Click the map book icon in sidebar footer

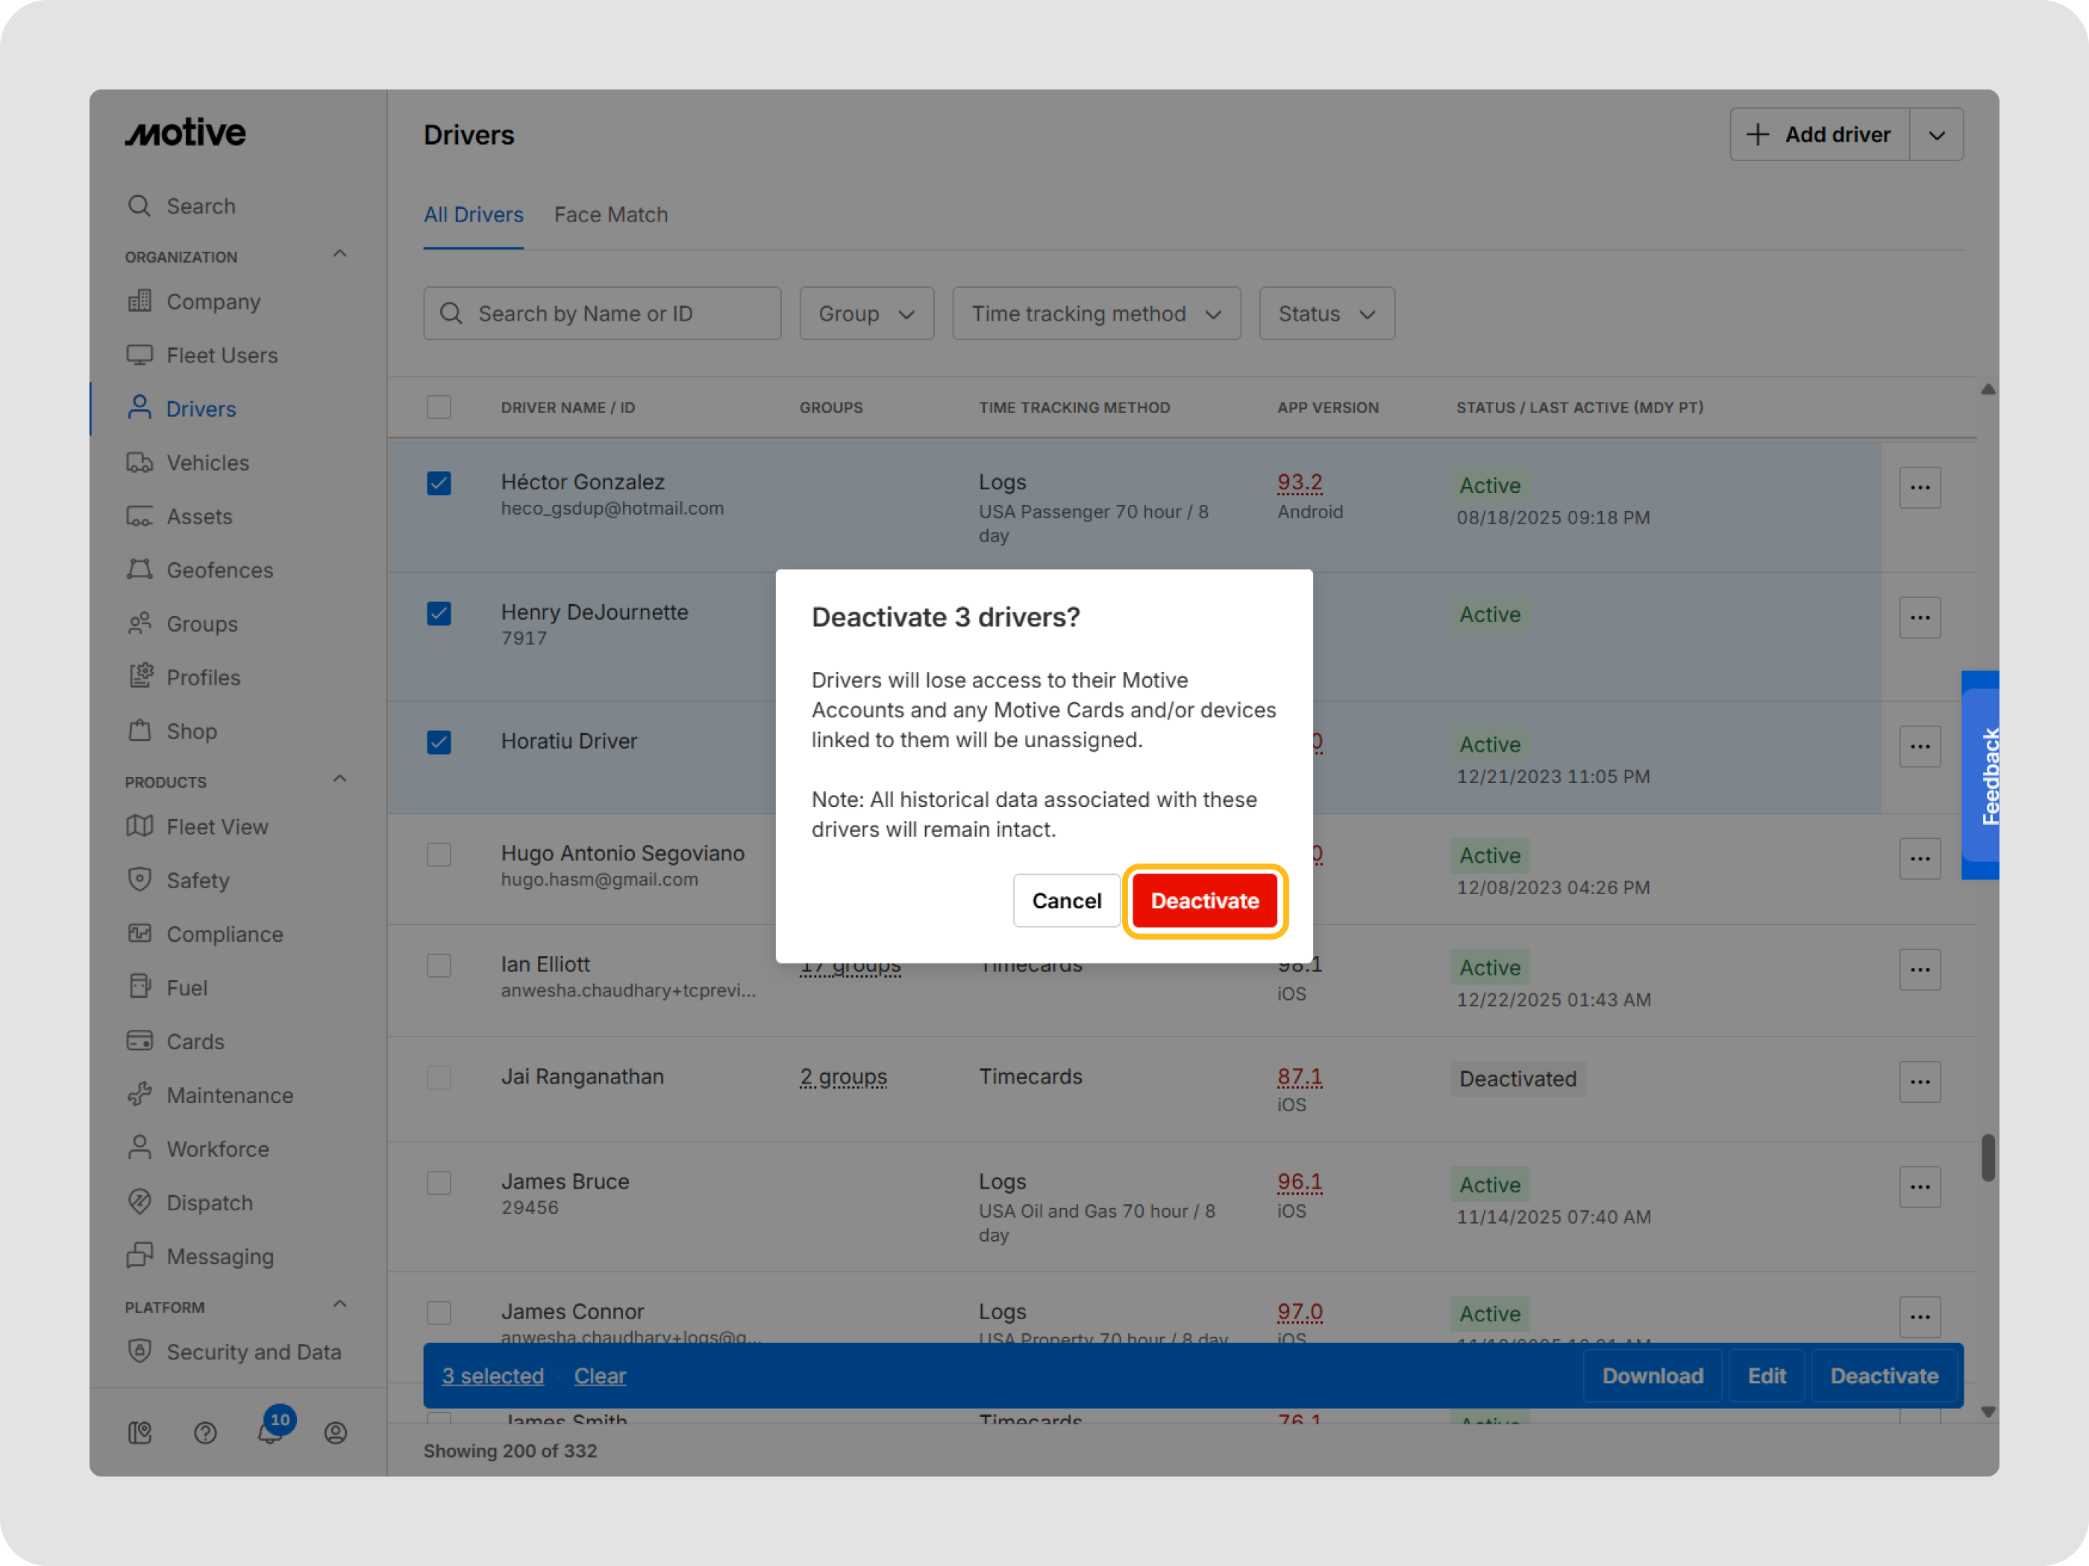[x=140, y=1432]
